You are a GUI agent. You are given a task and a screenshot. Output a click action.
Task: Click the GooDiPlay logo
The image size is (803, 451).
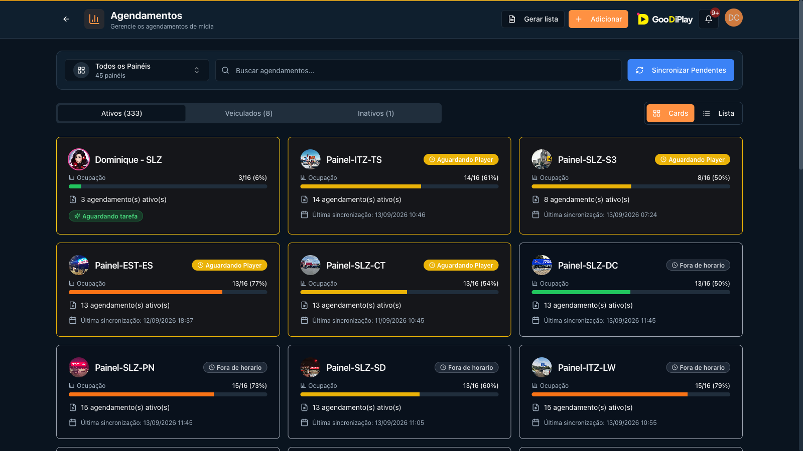pos(664,19)
